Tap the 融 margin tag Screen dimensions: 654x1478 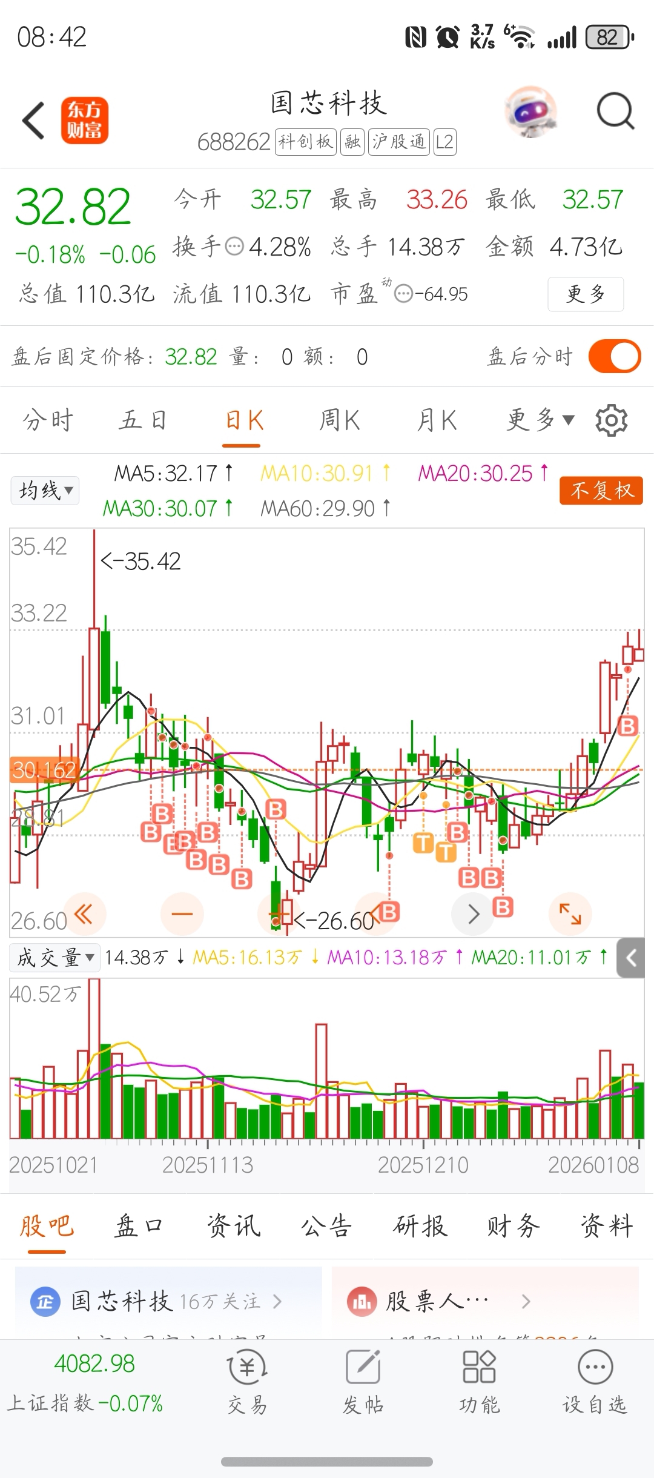352,142
